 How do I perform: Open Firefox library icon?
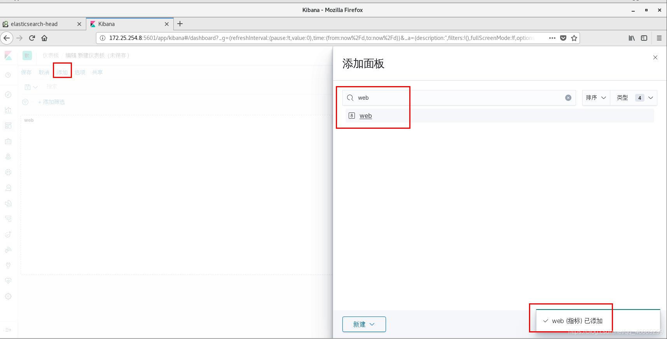point(632,38)
